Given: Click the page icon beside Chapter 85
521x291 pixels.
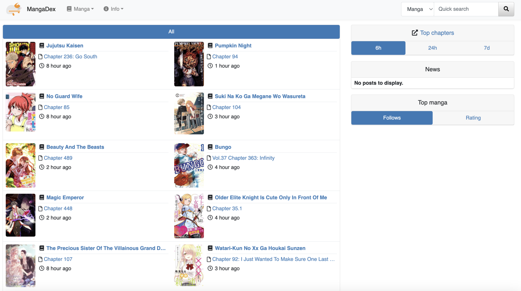Looking at the screenshot, I should pos(40,107).
